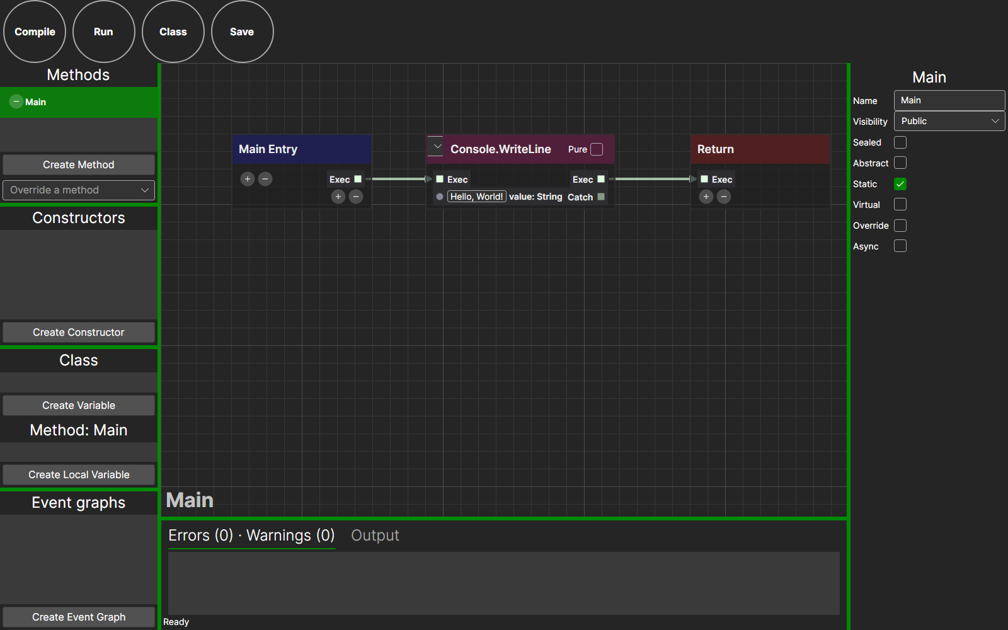This screenshot has height=630, width=1008.
Task: Enable the Sealed checkbox
Action: (900, 142)
